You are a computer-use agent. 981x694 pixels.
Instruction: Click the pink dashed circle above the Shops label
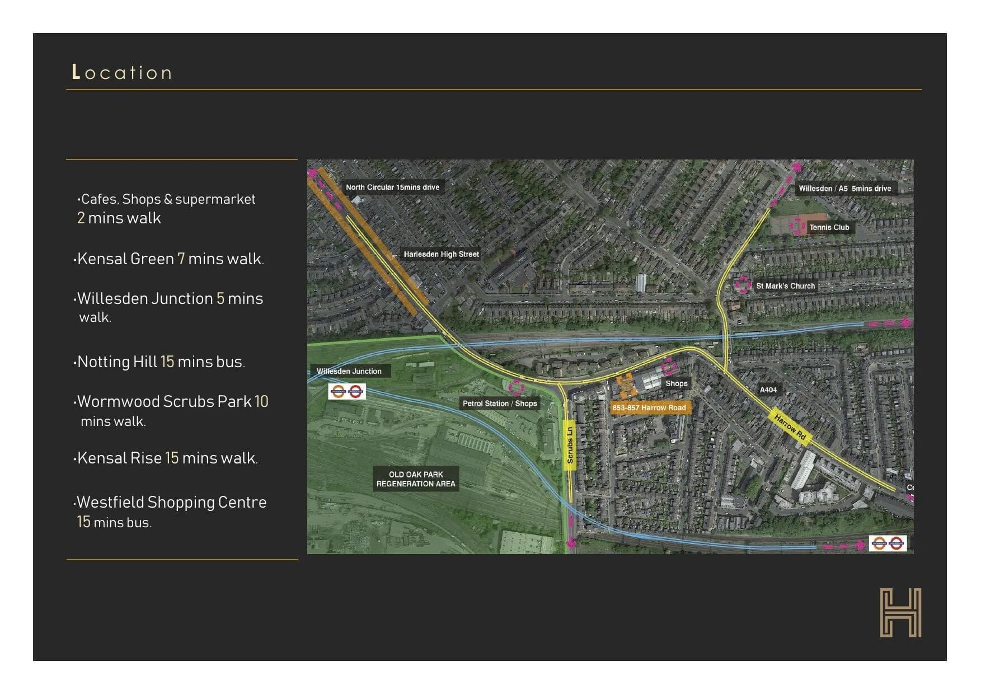669,367
